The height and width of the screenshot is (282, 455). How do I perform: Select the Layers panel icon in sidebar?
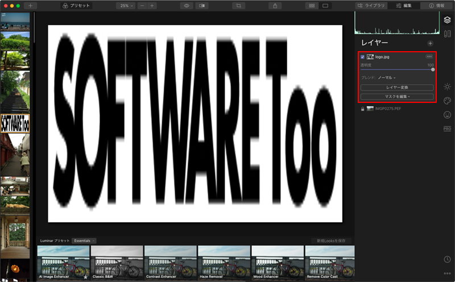447,20
